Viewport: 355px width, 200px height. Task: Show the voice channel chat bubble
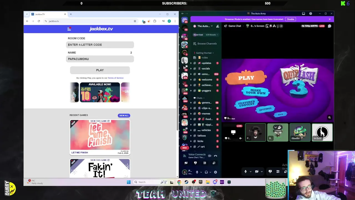click(x=329, y=26)
